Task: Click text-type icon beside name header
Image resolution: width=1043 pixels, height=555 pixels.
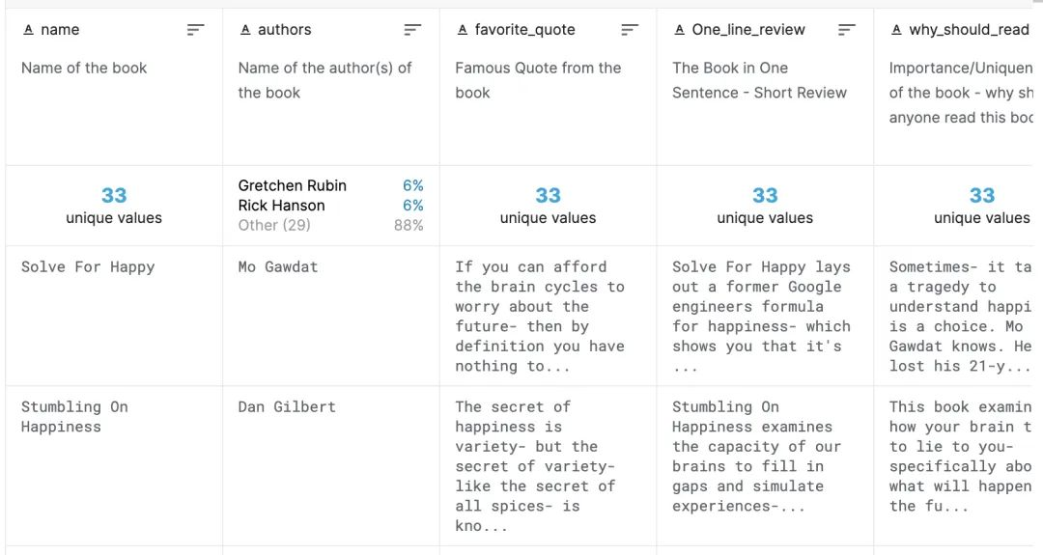Action: (28, 30)
